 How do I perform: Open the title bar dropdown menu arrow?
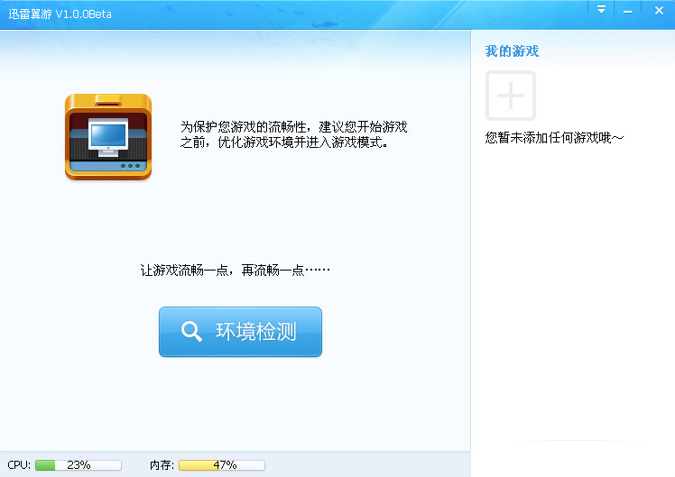[601, 9]
